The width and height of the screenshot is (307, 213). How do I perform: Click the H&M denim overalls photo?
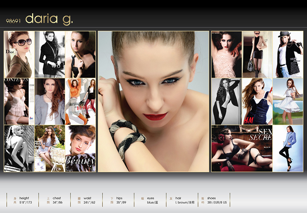(257, 102)
